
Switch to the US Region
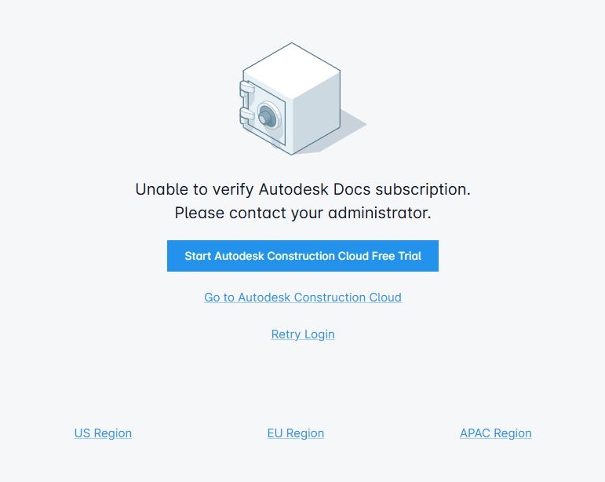click(103, 433)
